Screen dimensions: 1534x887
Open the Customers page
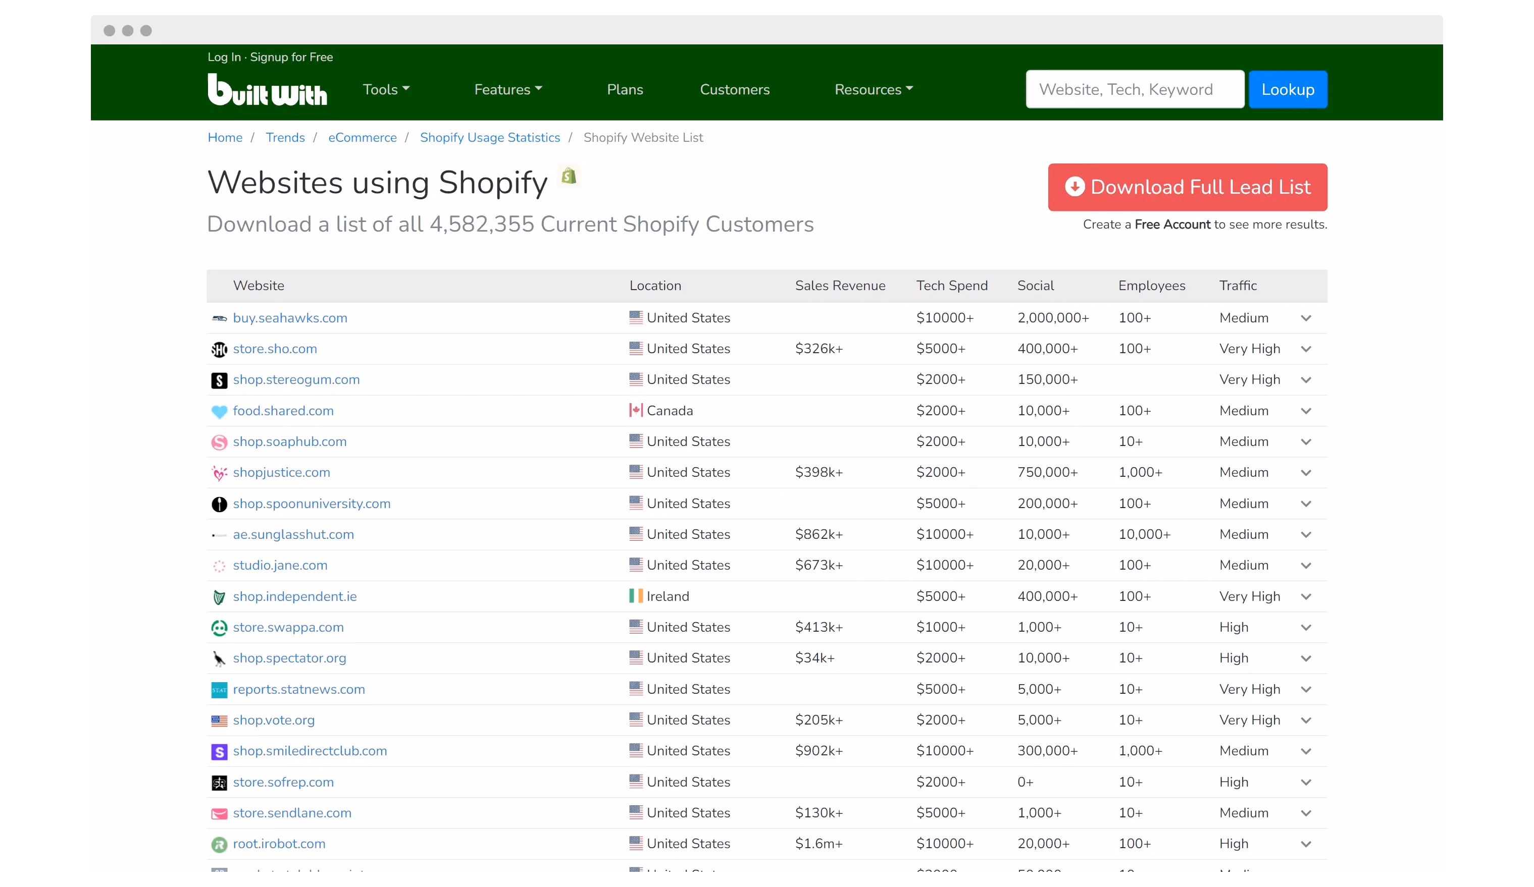pos(735,89)
